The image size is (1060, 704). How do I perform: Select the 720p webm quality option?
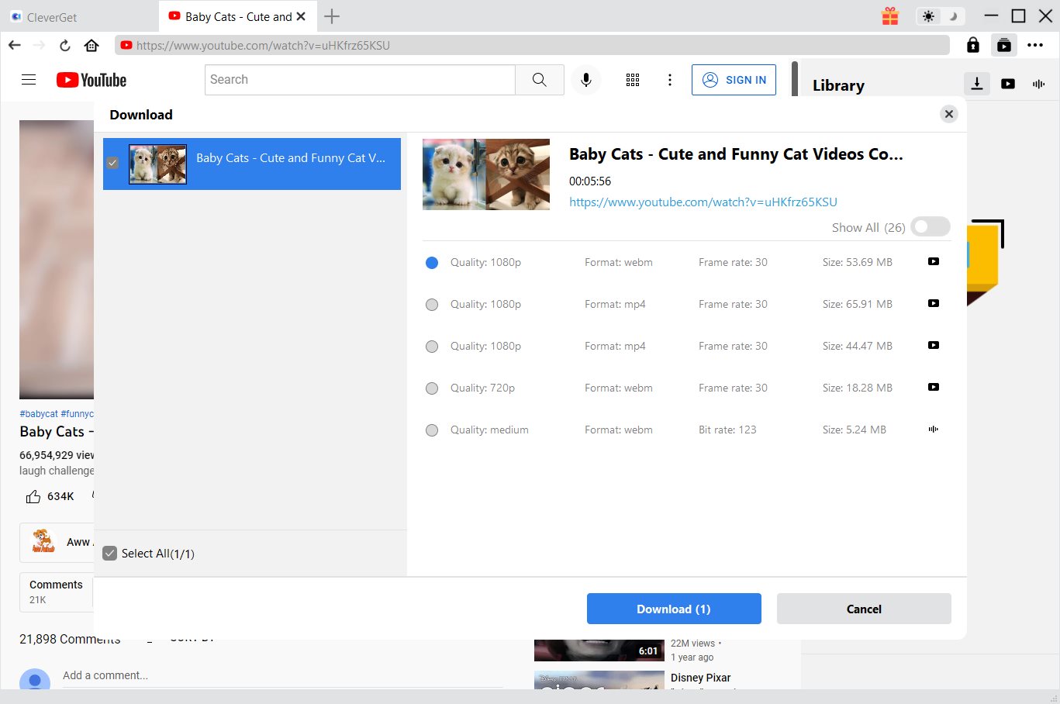point(432,388)
